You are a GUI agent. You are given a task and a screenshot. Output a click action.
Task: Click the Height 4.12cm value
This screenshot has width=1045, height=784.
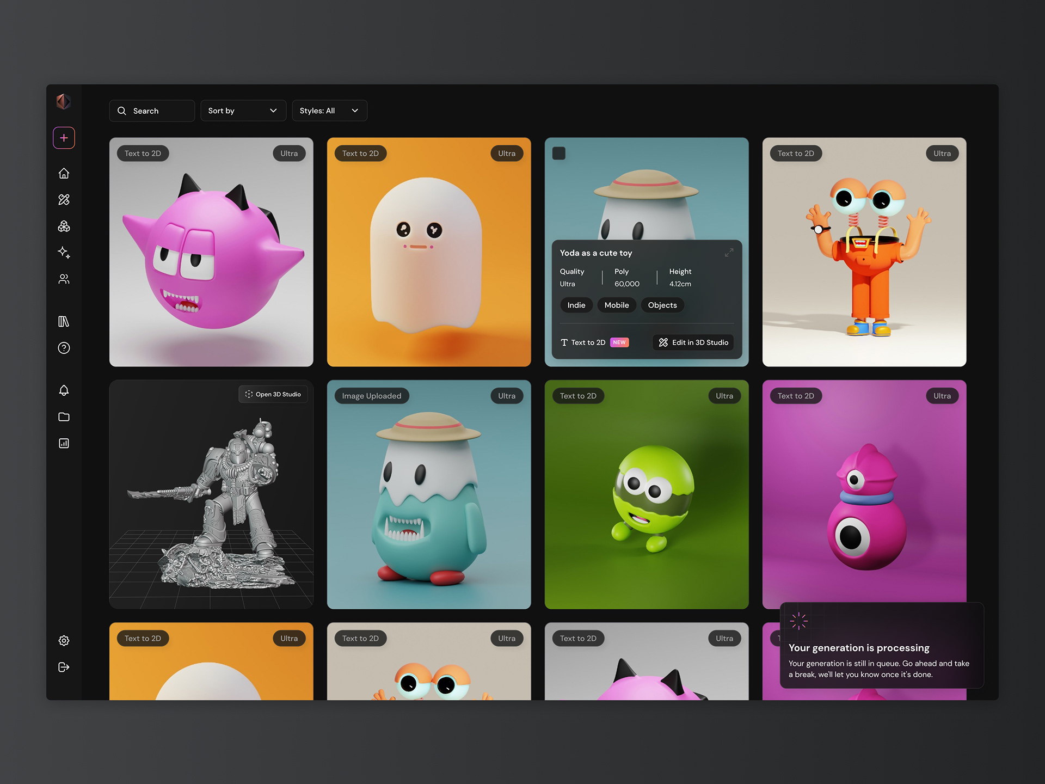pos(680,284)
